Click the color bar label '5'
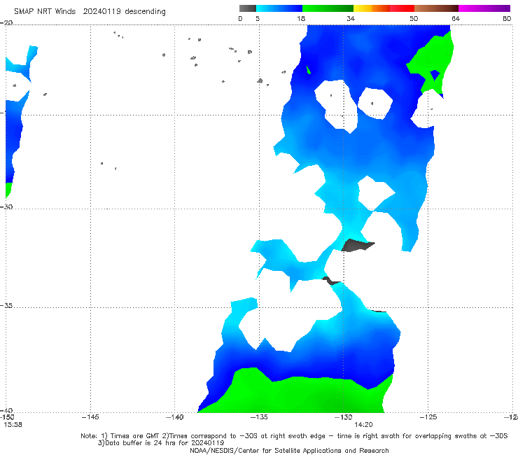The image size is (518, 455). pyautogui.click(x=258, y=18)
